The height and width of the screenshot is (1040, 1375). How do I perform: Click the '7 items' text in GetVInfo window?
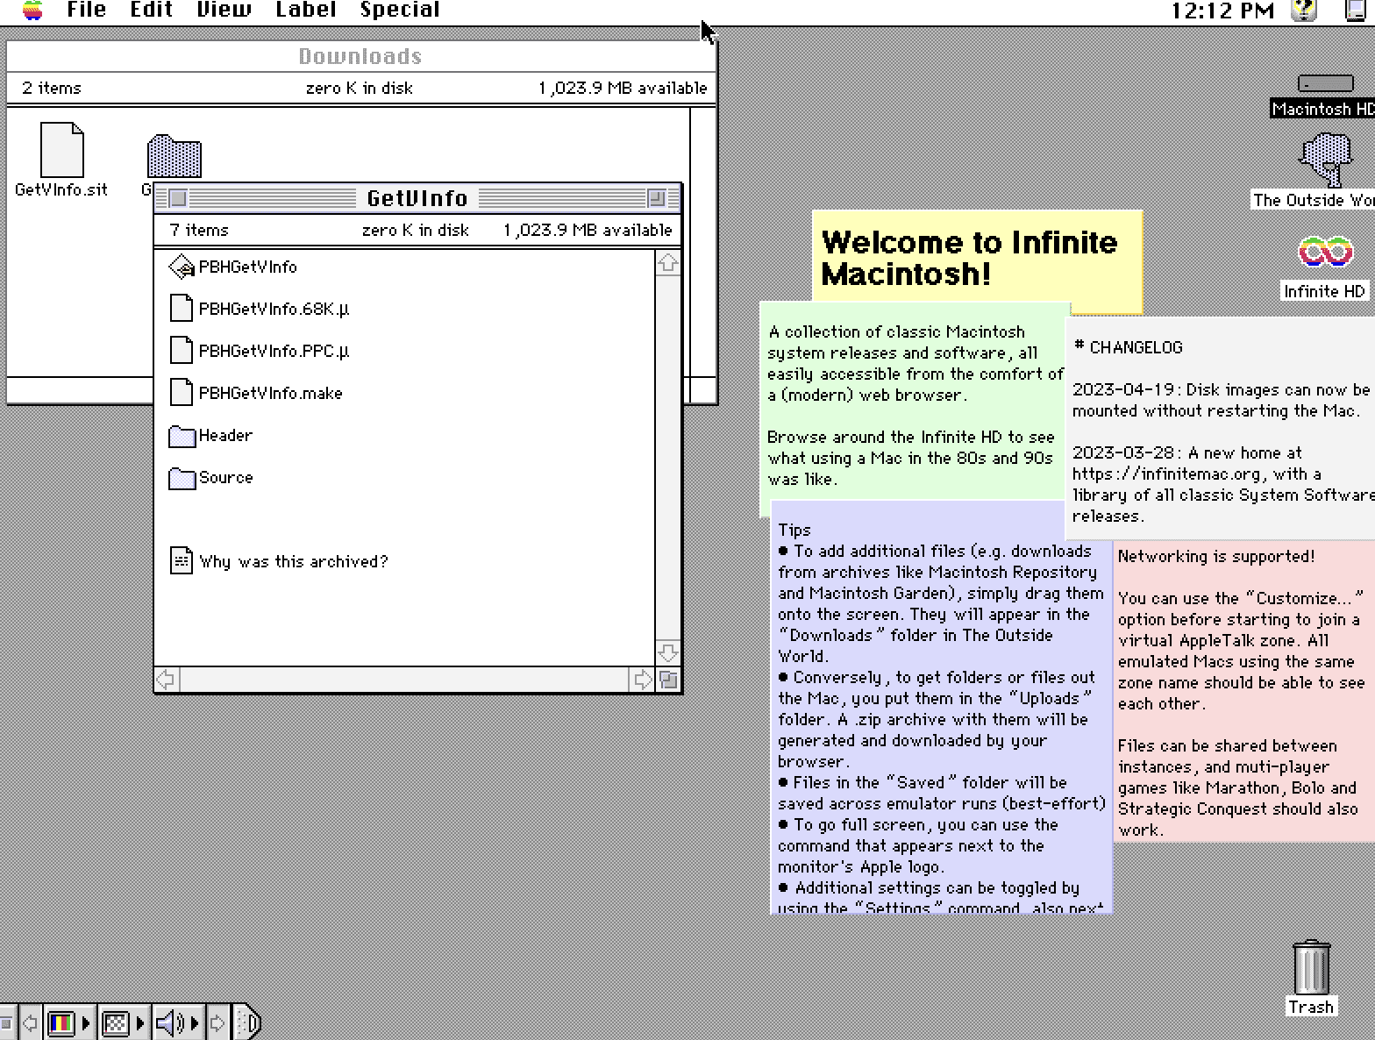[x=199, y=230]
